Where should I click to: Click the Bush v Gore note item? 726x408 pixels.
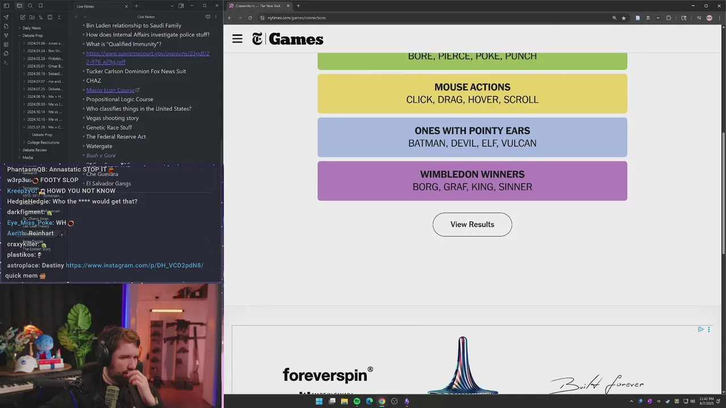[x=101, y=155]
